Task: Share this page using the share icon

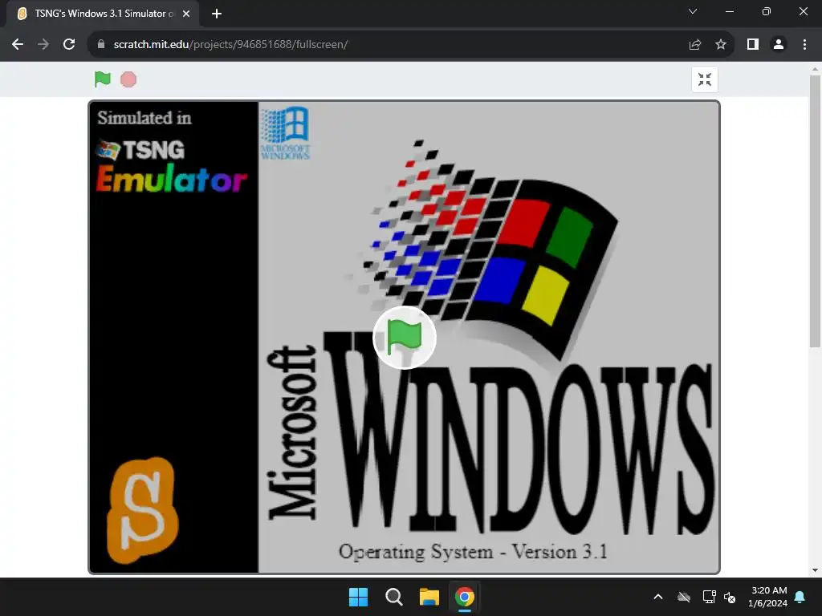Action: (695, 45)
